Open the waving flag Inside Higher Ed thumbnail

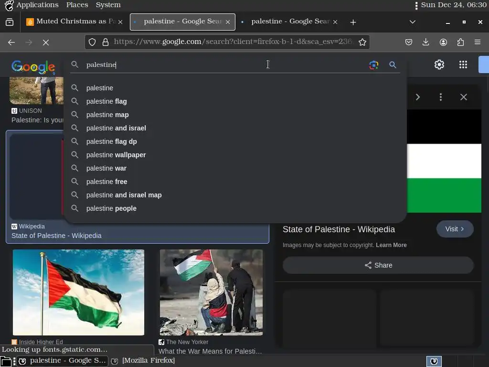click(x=79, y=292)
